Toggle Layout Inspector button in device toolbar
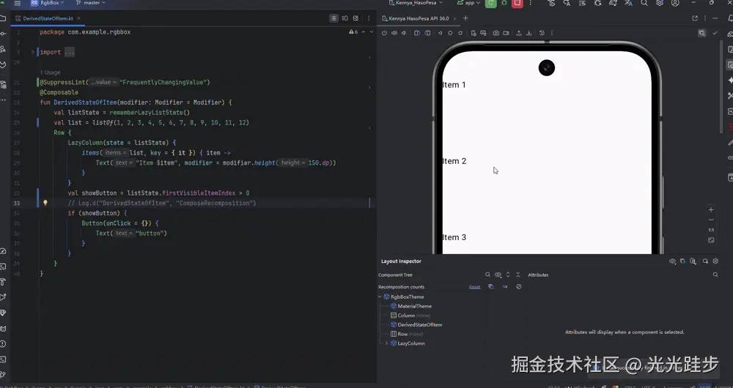Image resolution: width=733 pixels, height=388 pixels. (701, 33)
